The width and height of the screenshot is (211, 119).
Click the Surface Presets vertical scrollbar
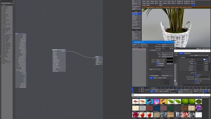pos(209,109)
